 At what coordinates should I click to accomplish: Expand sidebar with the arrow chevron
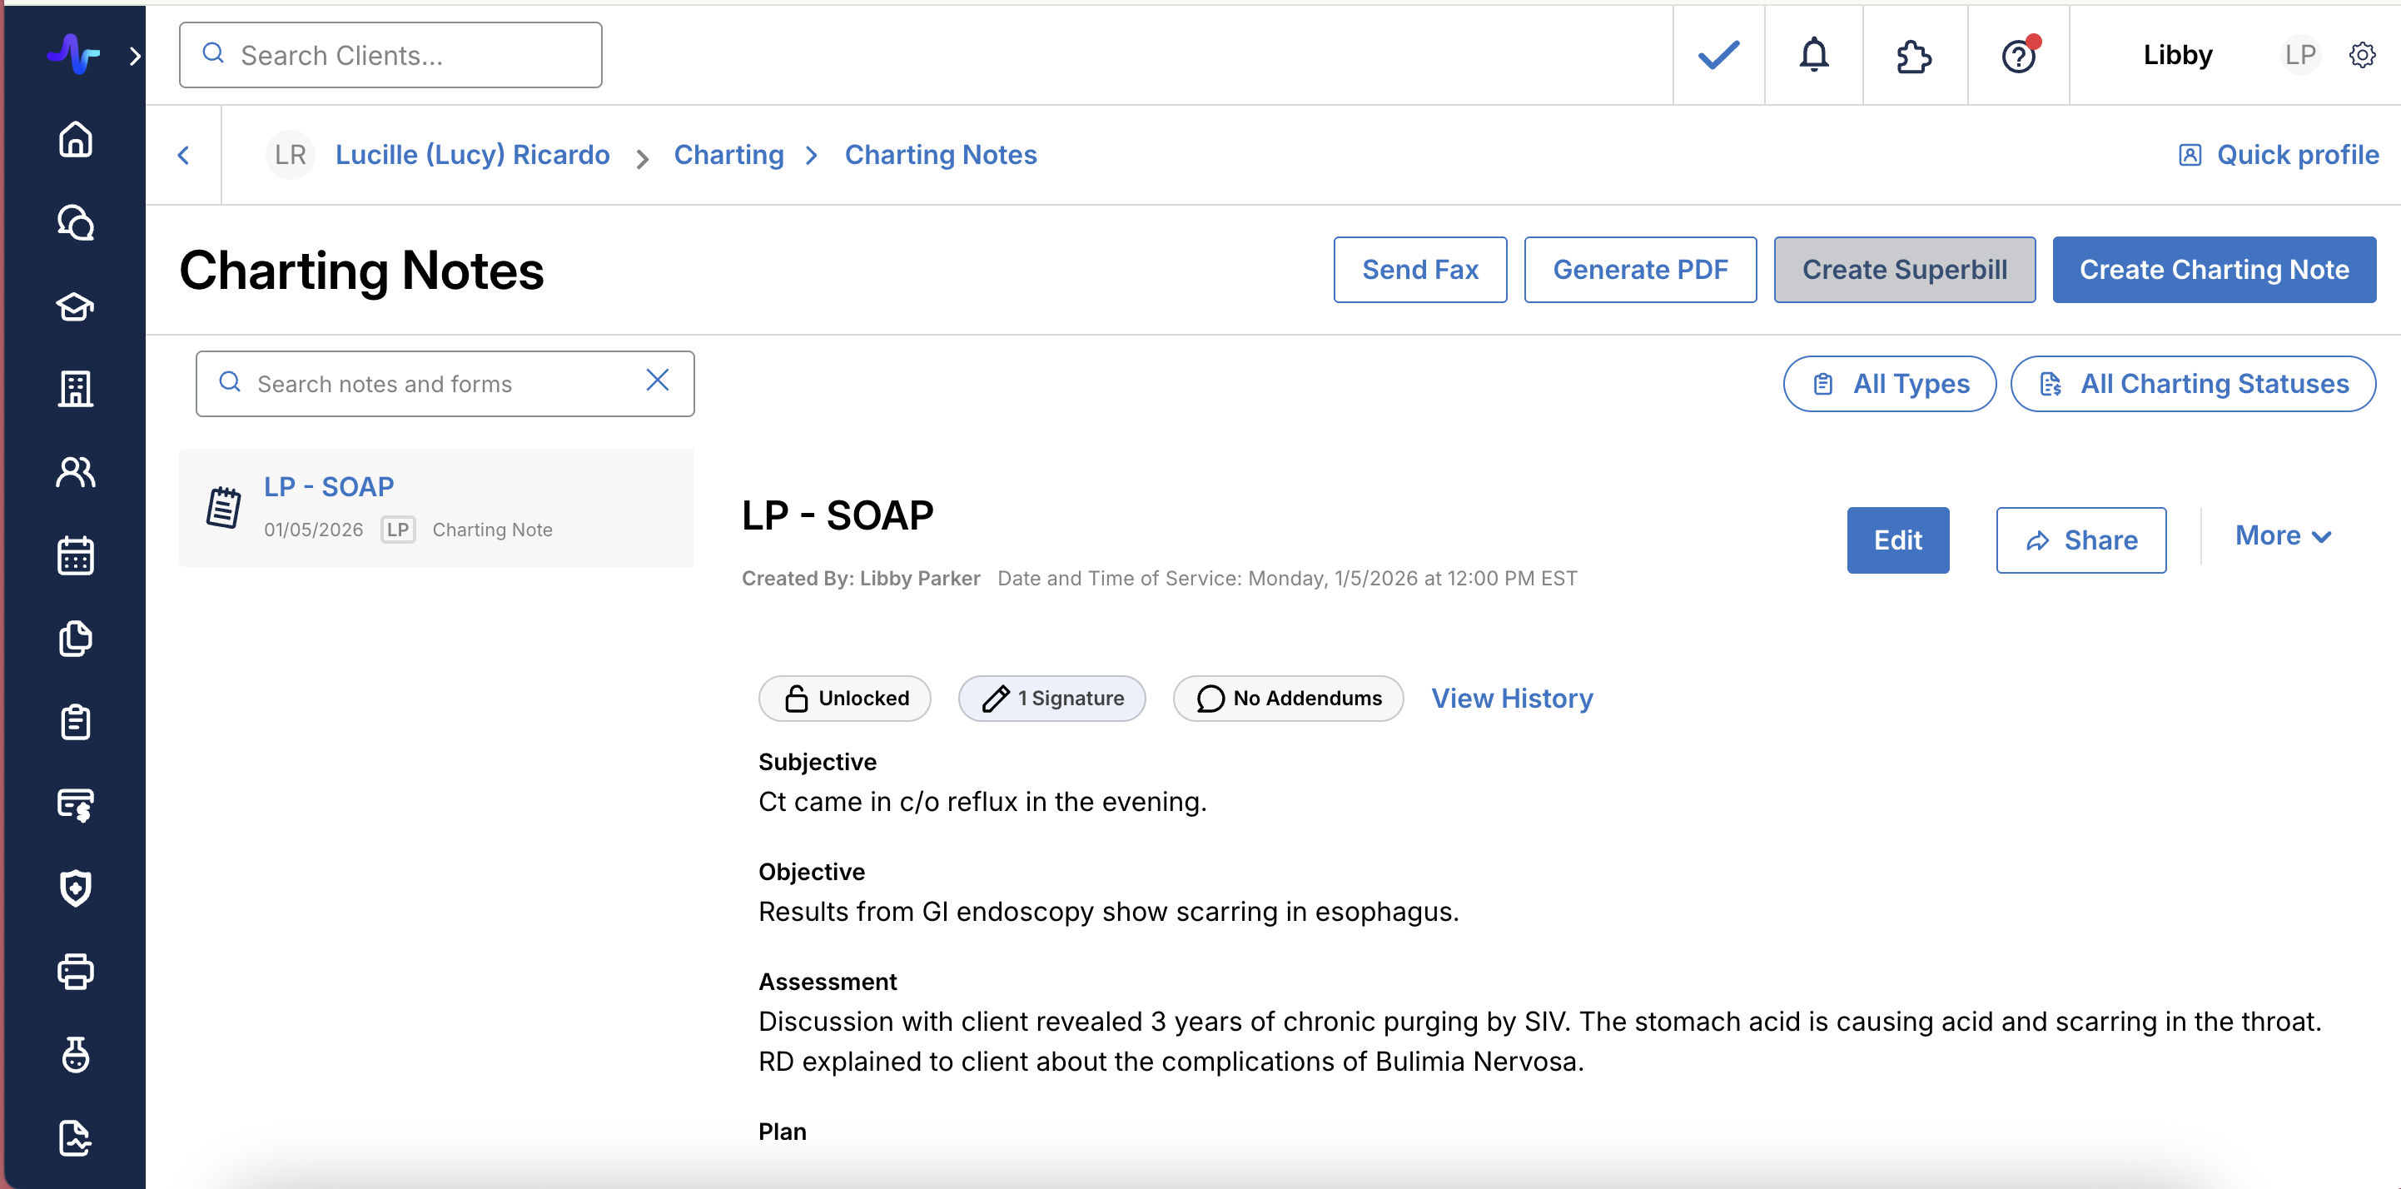coord(135,56)
